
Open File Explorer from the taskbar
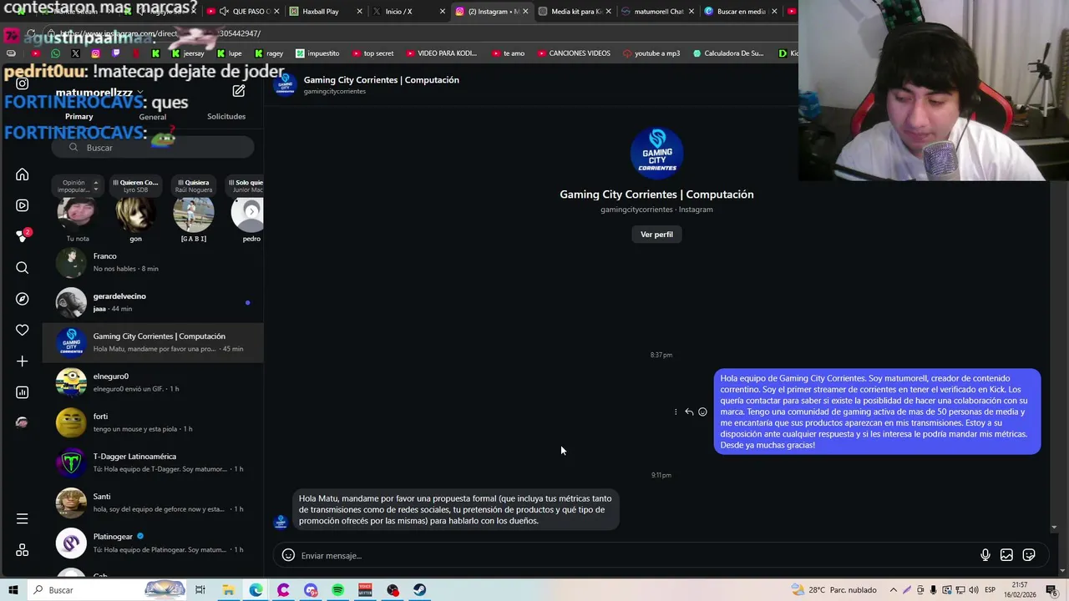(x=228, y=590)
